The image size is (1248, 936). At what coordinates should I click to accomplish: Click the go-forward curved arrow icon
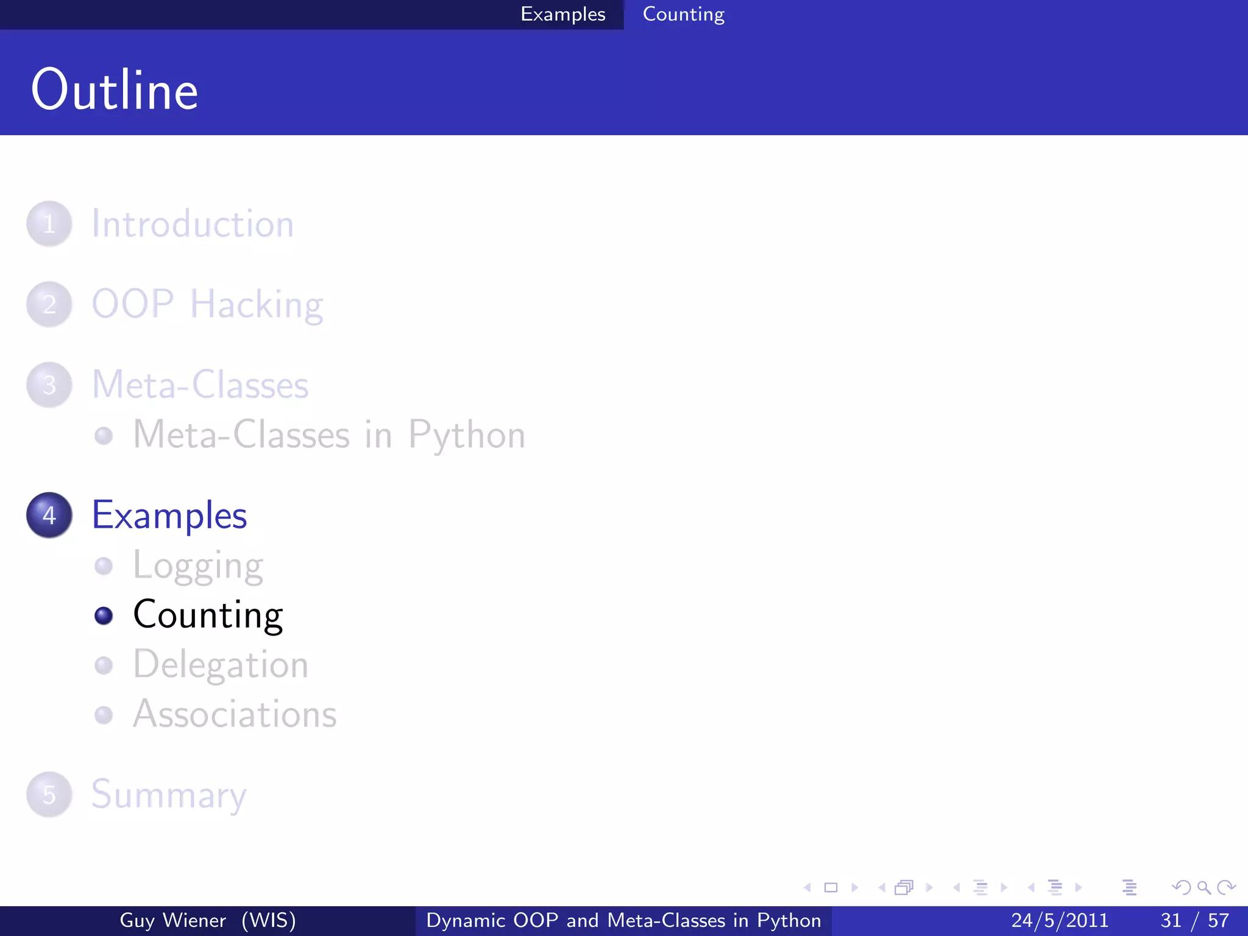coord(1226,888)
